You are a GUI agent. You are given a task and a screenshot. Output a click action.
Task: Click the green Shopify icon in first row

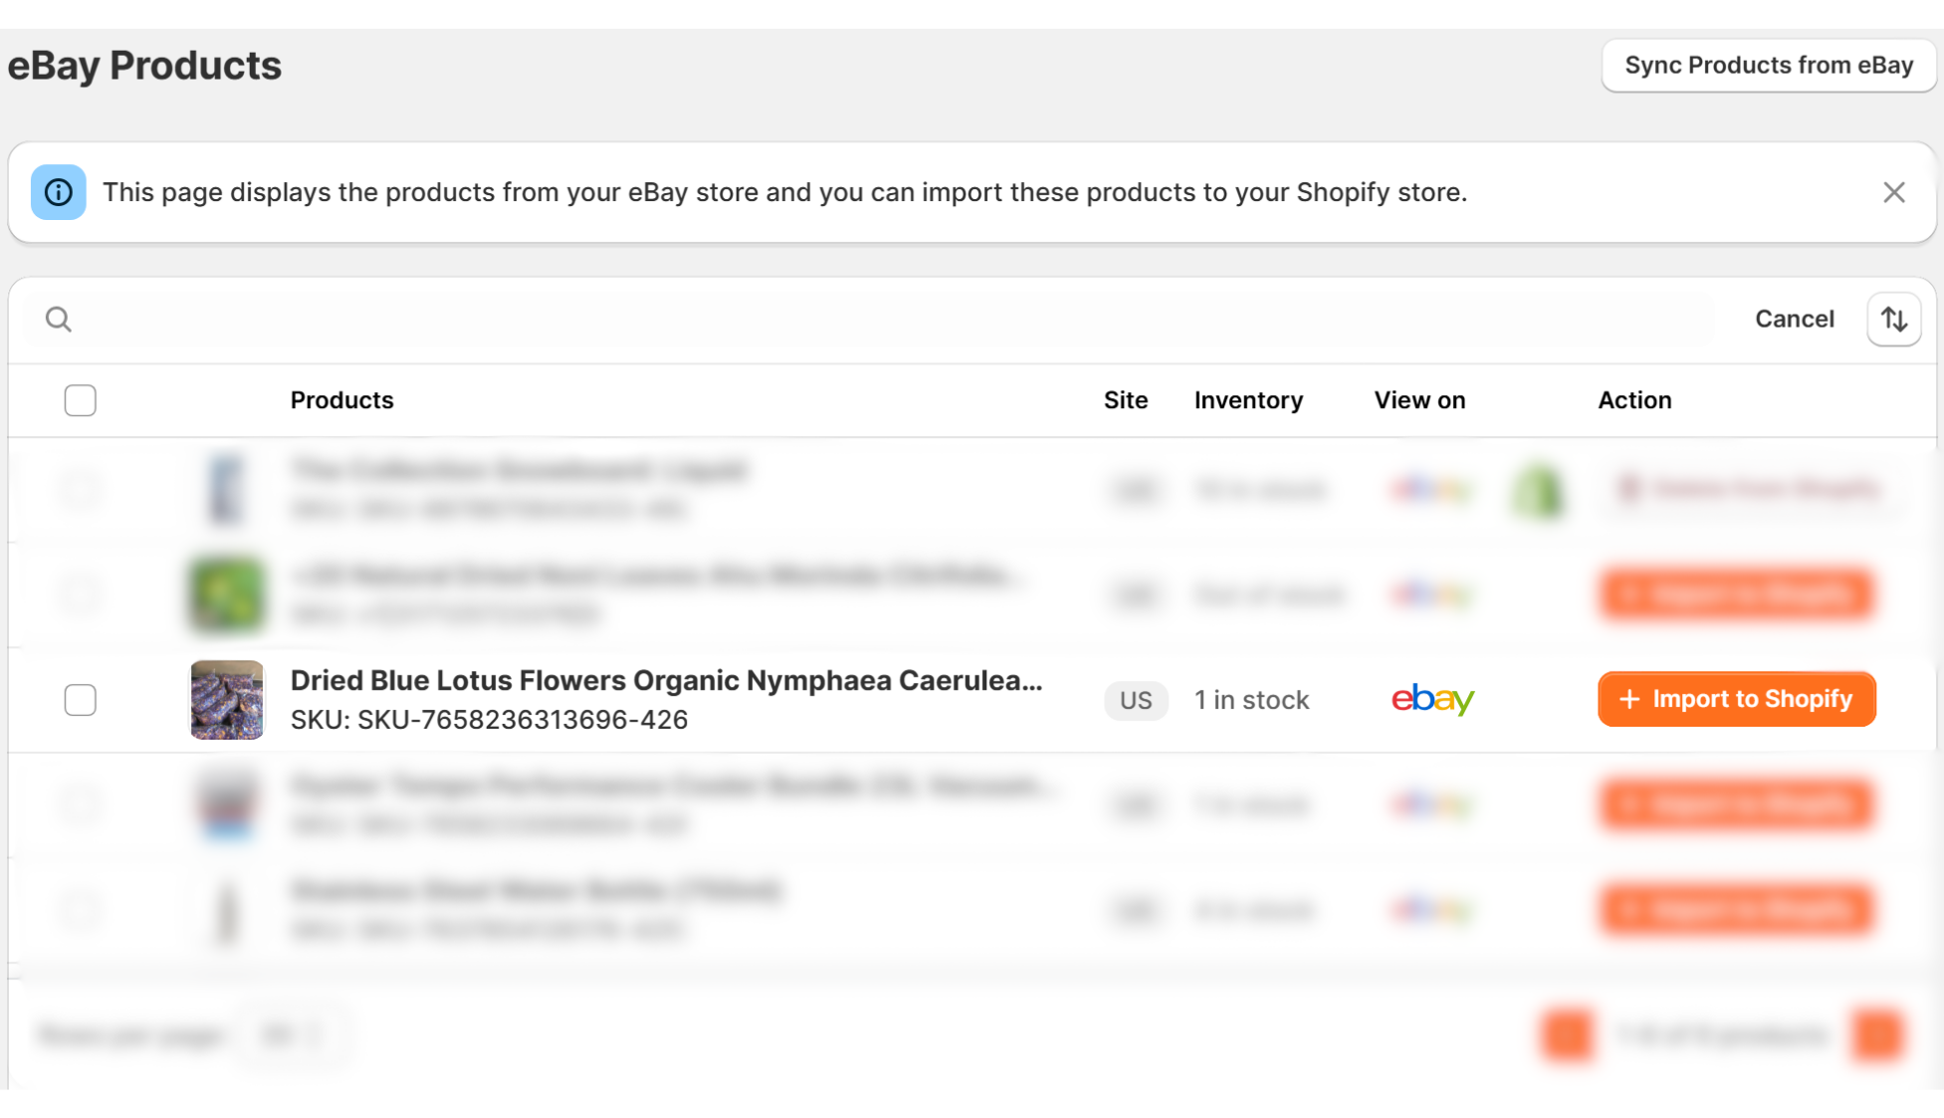coord(1538,490)
